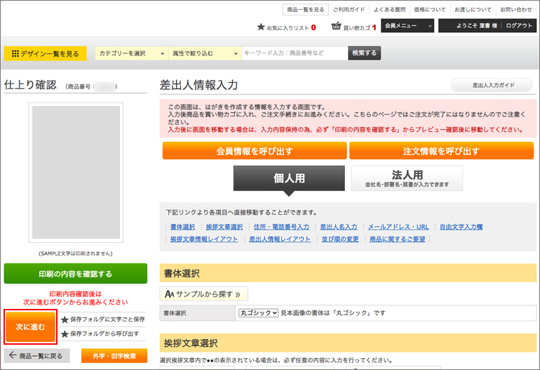Image resolution: width=540 pixels, height=370 pixels.
Task: Click 注文情報を呼び出す button
Action: coord(441,151)
